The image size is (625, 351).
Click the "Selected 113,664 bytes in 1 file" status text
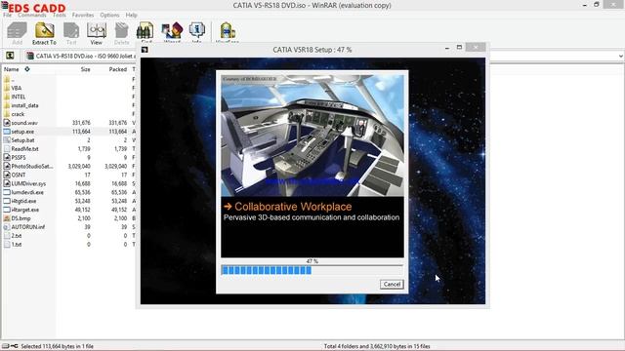tap(57, 347)
